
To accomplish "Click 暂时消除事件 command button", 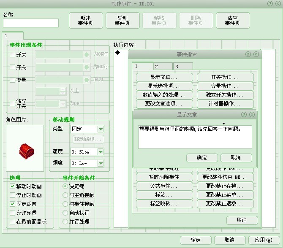I will [164, 177].
